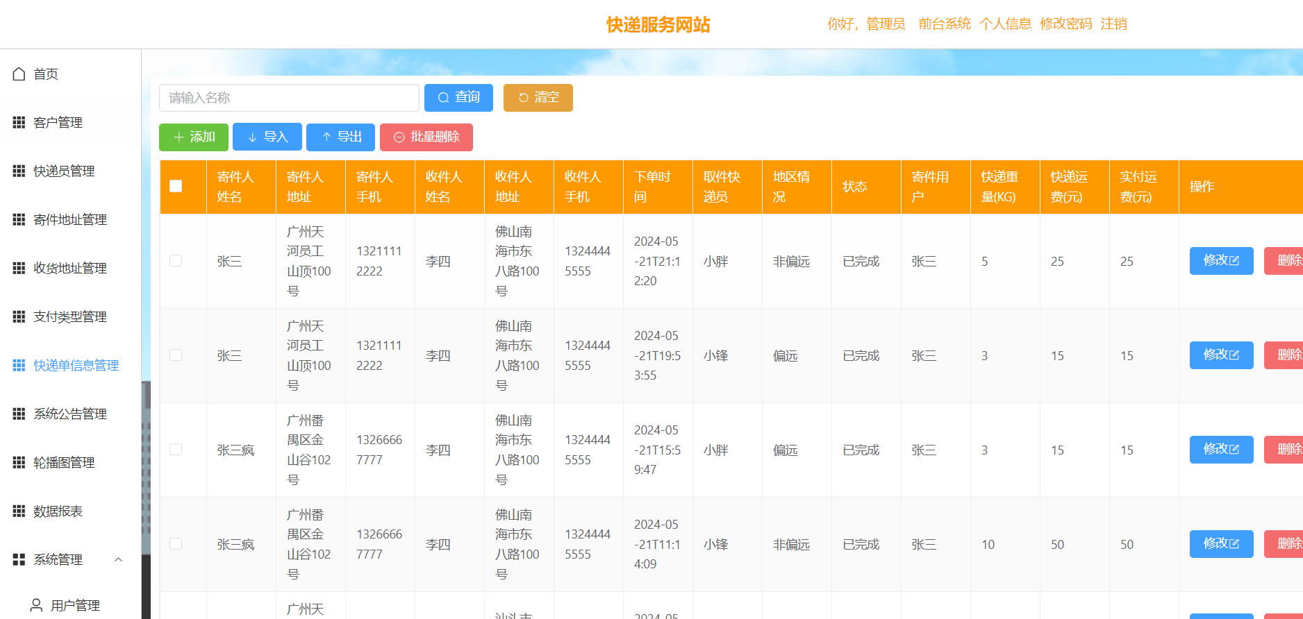Collapse the 系统管理 menu chevron

(x=118, y=559)
